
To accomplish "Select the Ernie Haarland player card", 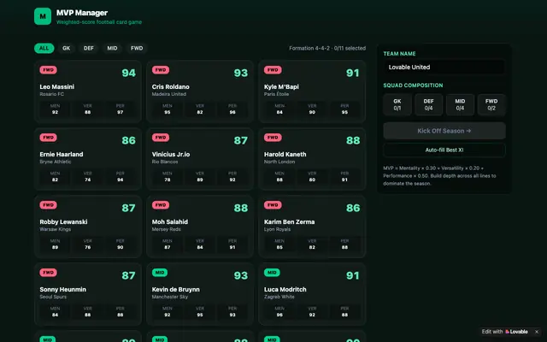I will [88, 159].
